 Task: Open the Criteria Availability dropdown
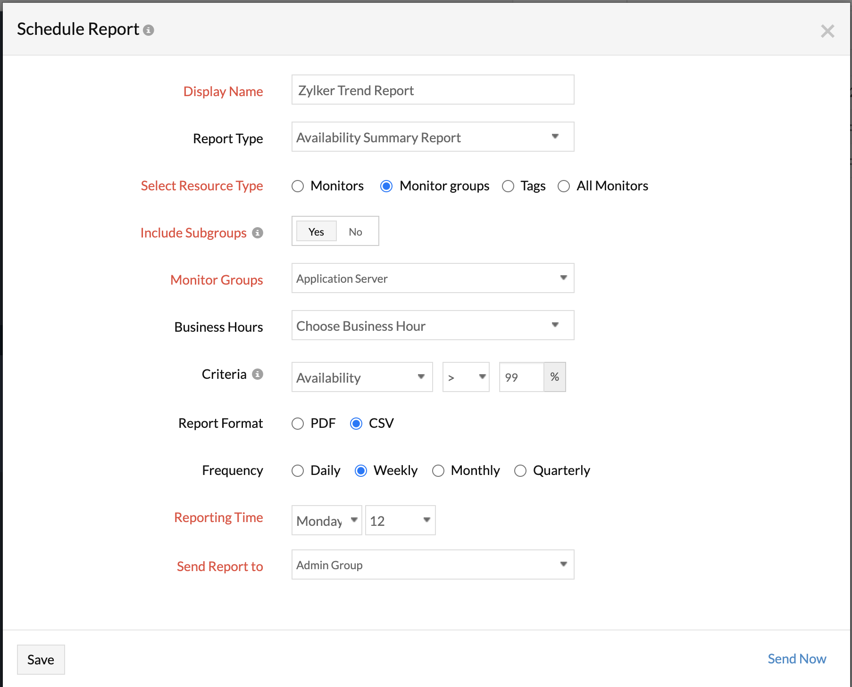[x=362, y=377]
